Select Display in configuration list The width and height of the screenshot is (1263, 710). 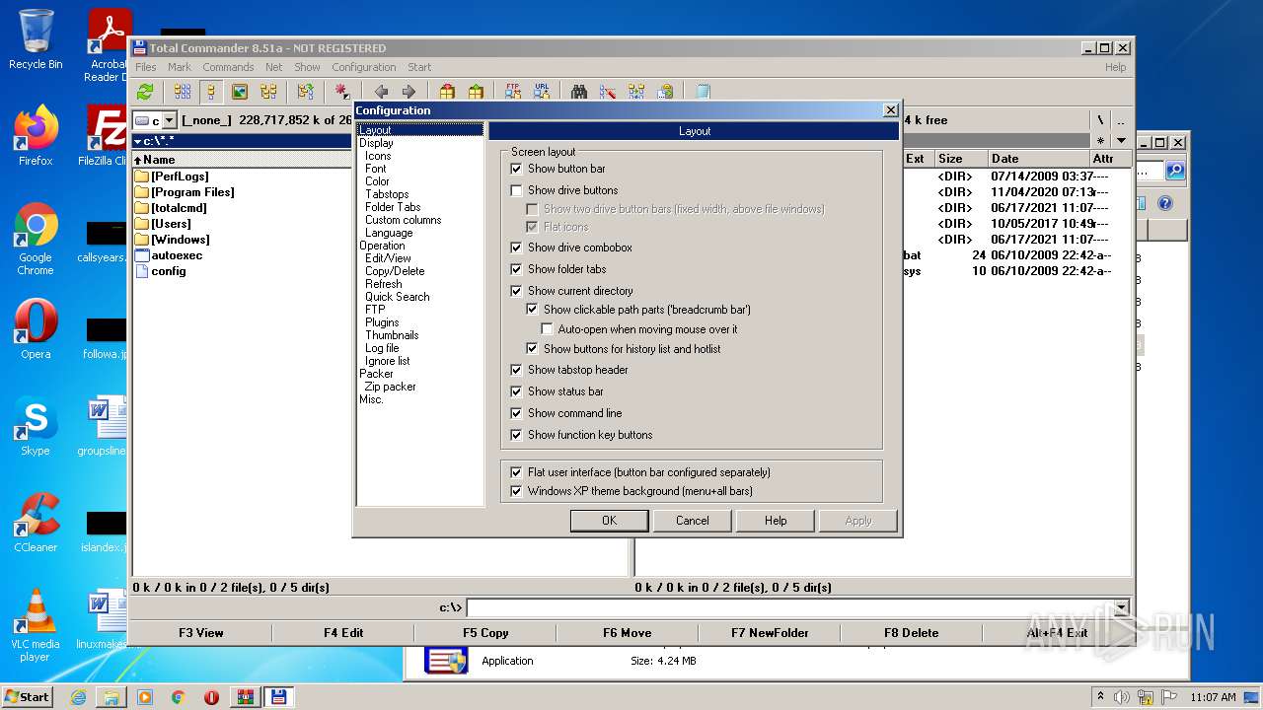376,143
